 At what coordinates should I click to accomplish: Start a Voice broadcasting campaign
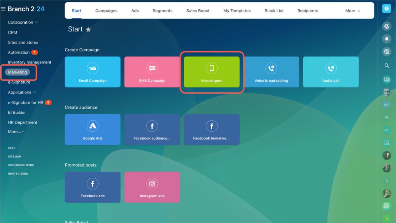point(271,72)
